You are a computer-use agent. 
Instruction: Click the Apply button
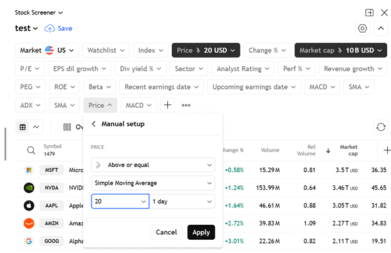point(201,232)
